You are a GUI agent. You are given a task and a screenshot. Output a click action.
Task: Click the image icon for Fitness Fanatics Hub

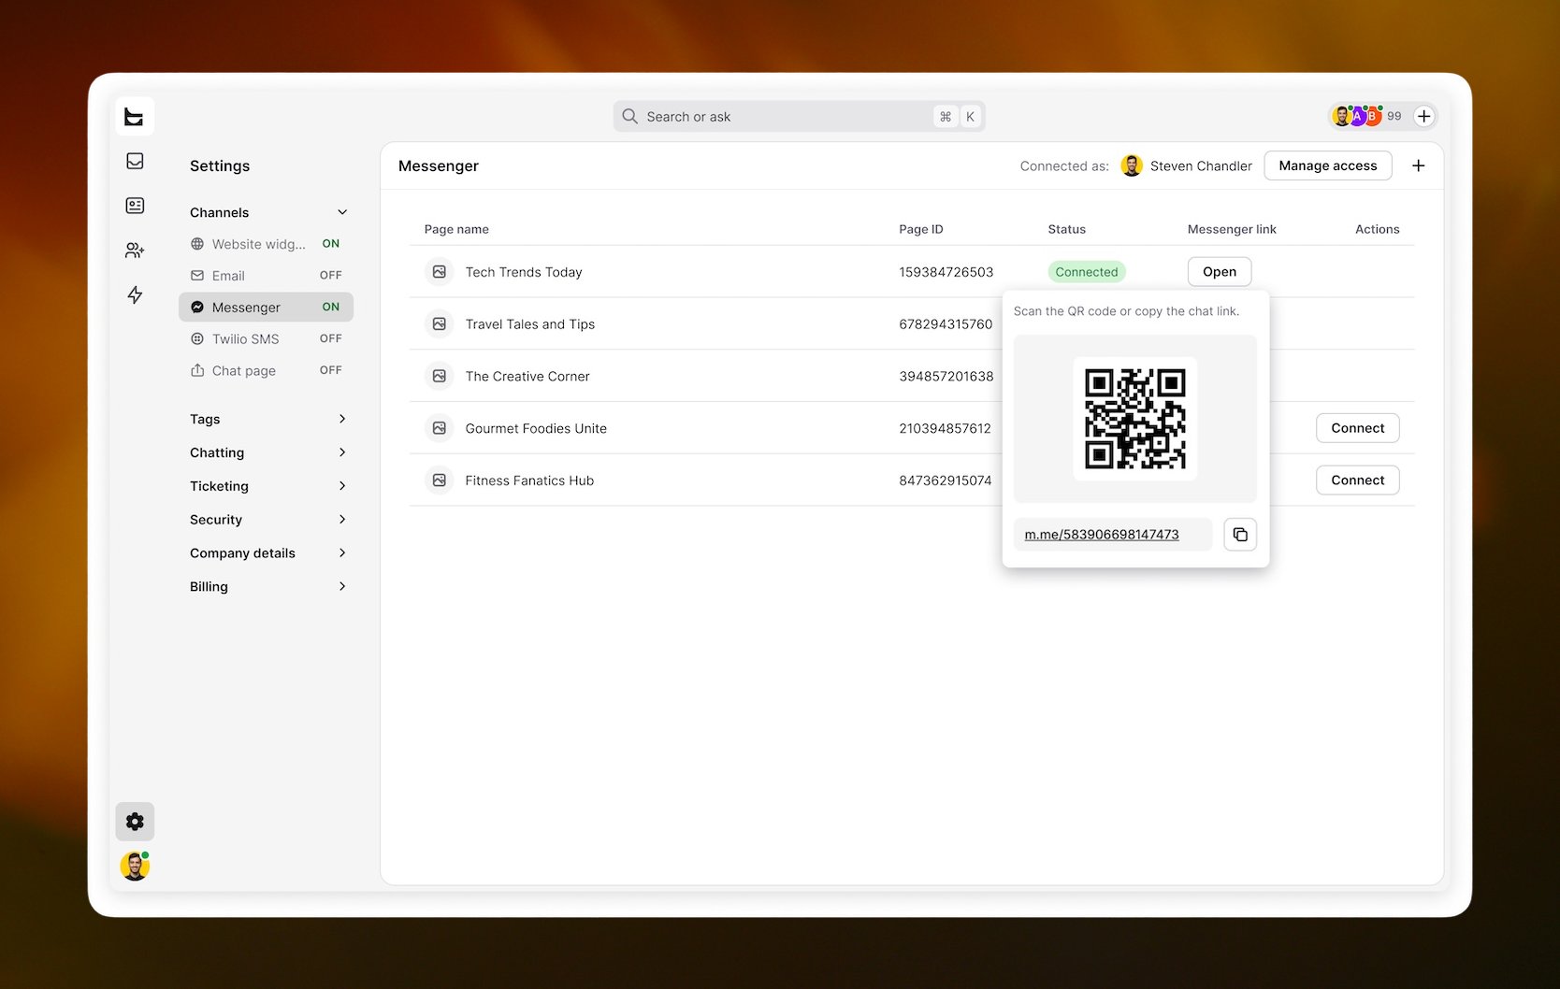point(439,480)
